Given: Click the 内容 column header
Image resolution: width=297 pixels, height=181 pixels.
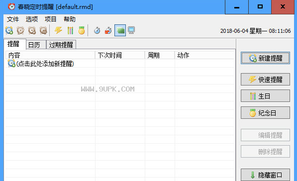Looking at the screenshot, I should pos(50,55).
